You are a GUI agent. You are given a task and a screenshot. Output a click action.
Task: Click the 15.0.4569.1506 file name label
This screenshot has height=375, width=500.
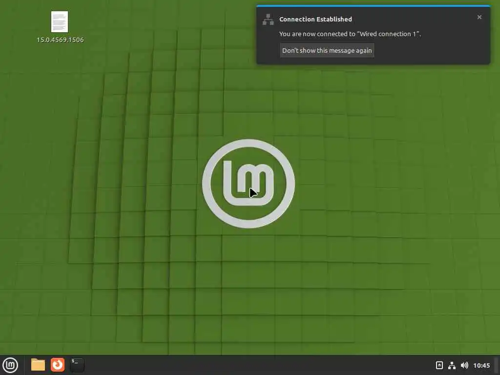(60, 40)
